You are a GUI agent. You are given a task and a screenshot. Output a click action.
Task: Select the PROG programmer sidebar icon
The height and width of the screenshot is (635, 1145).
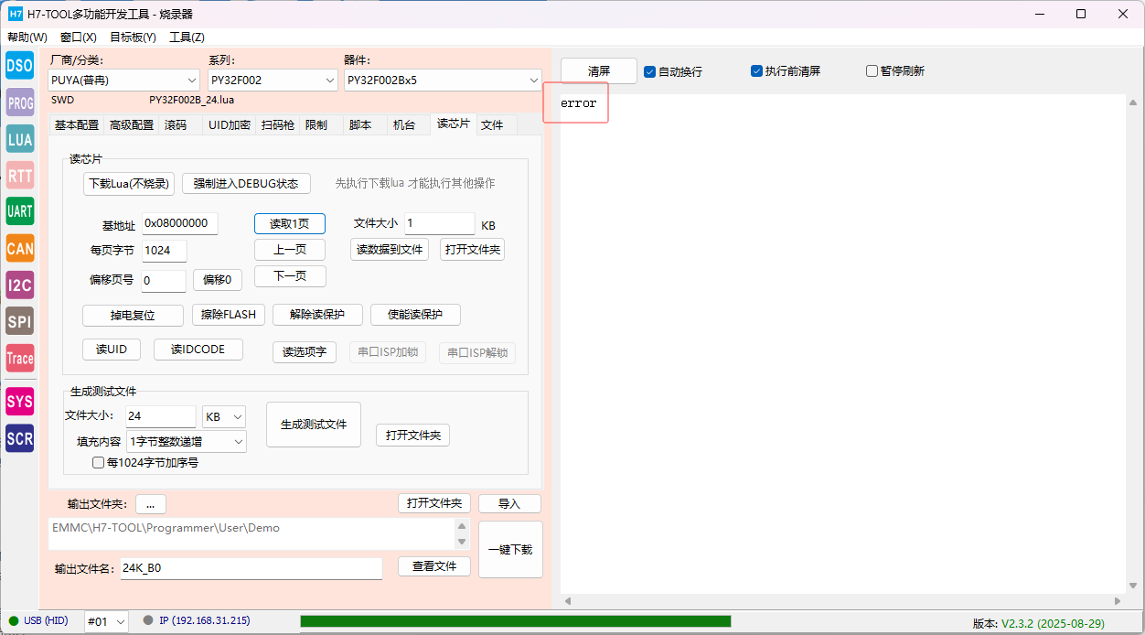tap(19, 102)
